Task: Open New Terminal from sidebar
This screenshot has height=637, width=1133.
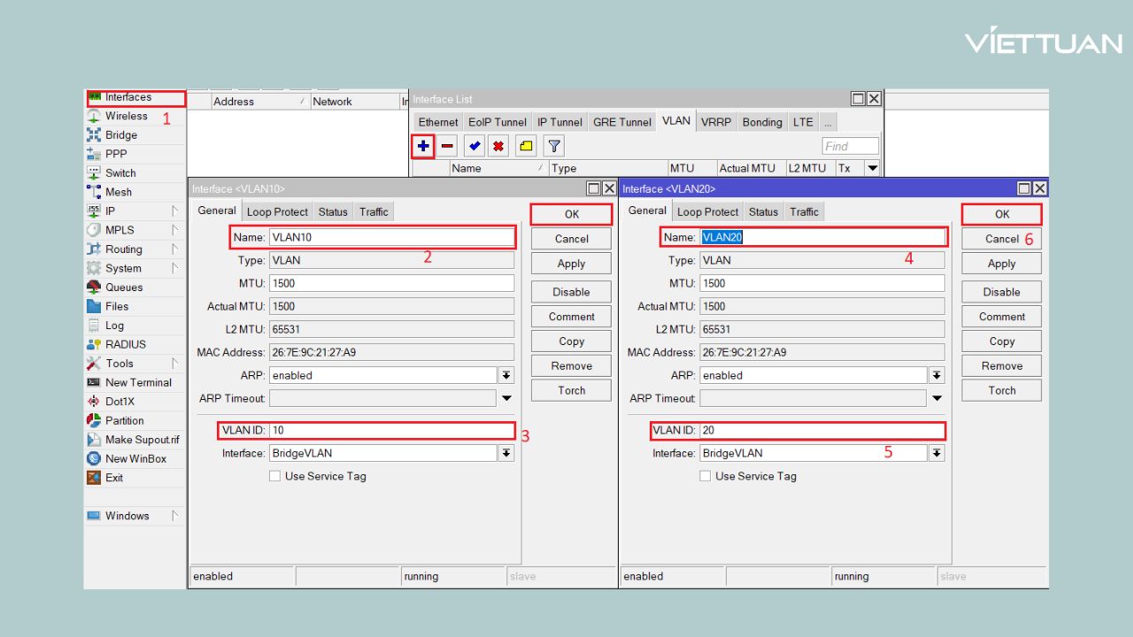Action: 137,383
